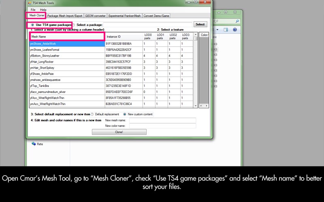This screenshot has width=324, height=202.
Task: Select the yfacc_earroundmedium_silver mesh row
Action: (67, 92)
